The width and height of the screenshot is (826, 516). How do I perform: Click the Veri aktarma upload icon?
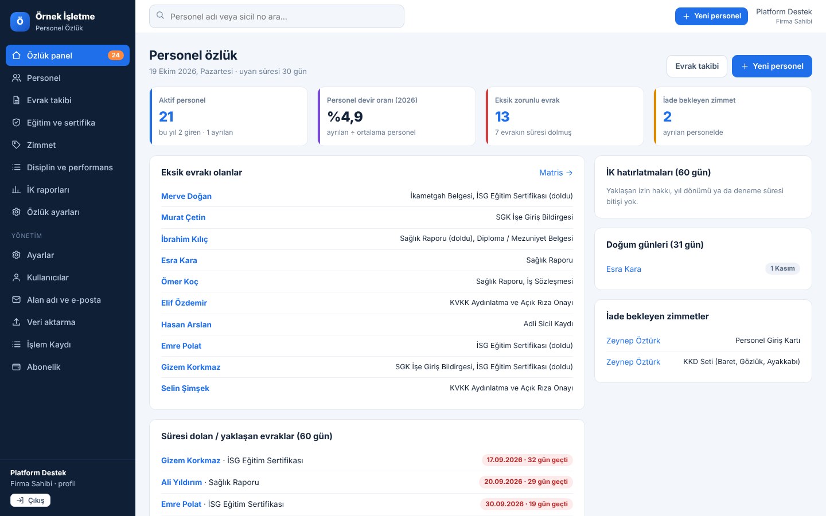pyautogui.click(x=16, y=322)
